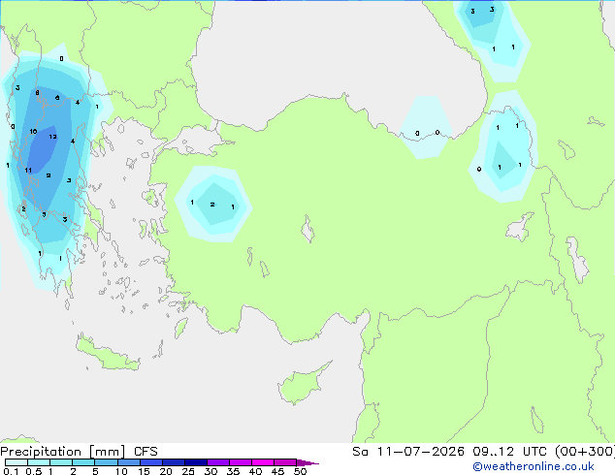Click the 'Precipitation [mm] CFS' title text
Screen dimensions: 615x475
click(79, 452)
